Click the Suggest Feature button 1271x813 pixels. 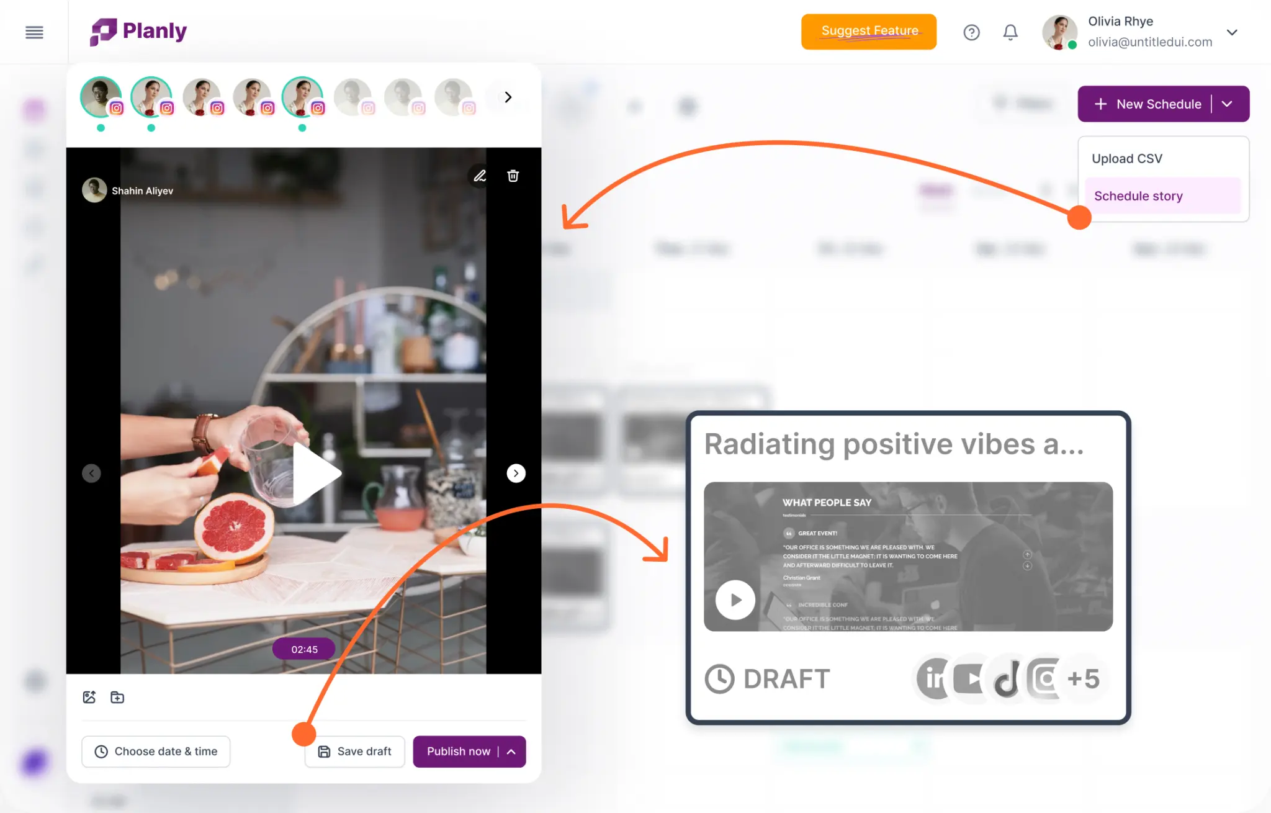pos(870,30)
